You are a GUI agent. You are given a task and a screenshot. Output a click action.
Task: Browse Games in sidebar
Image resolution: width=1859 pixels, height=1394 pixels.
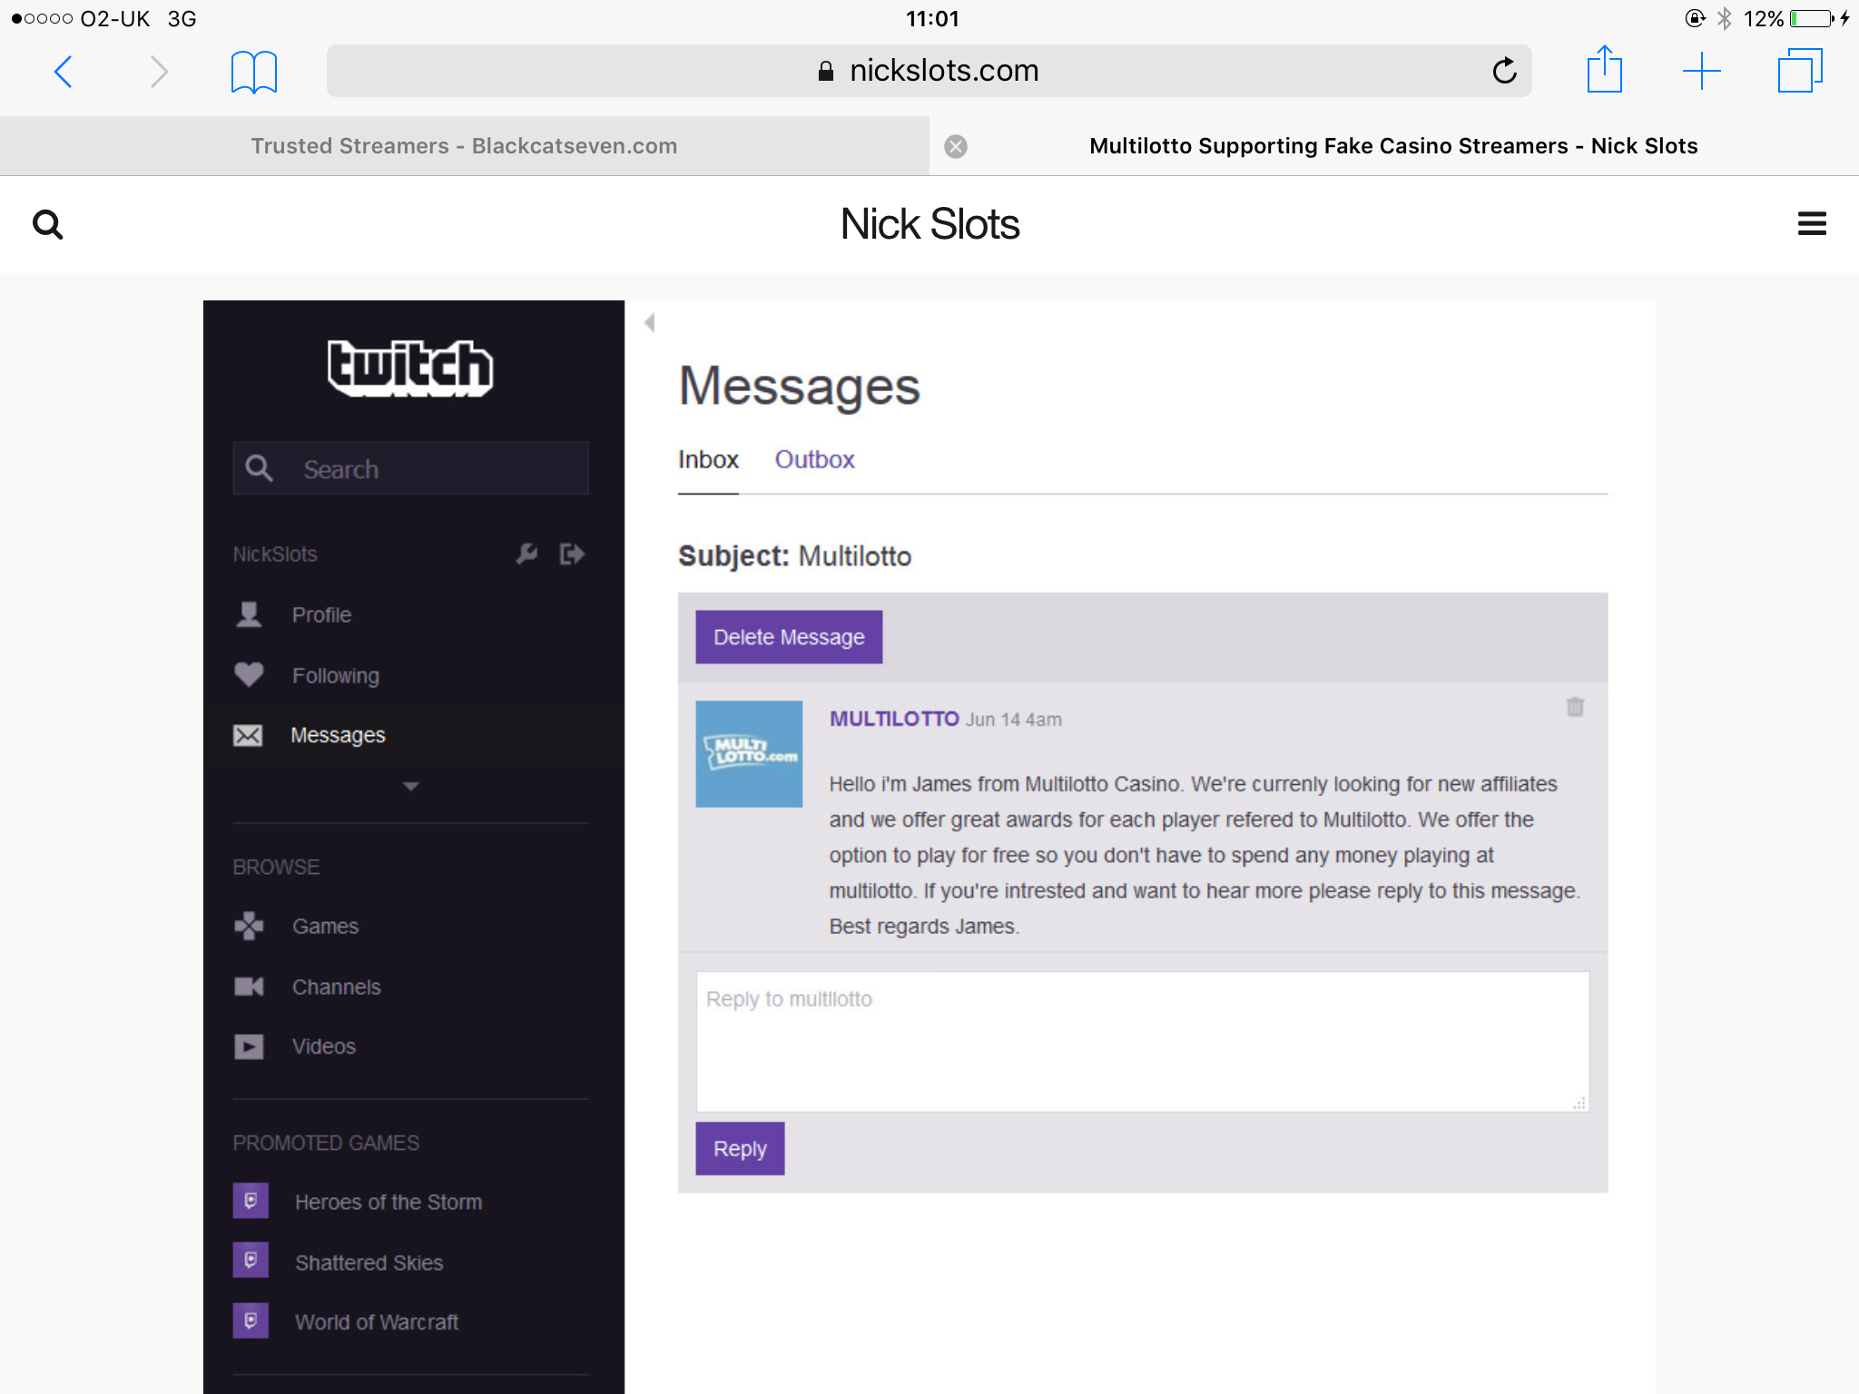tap(325, 927)
